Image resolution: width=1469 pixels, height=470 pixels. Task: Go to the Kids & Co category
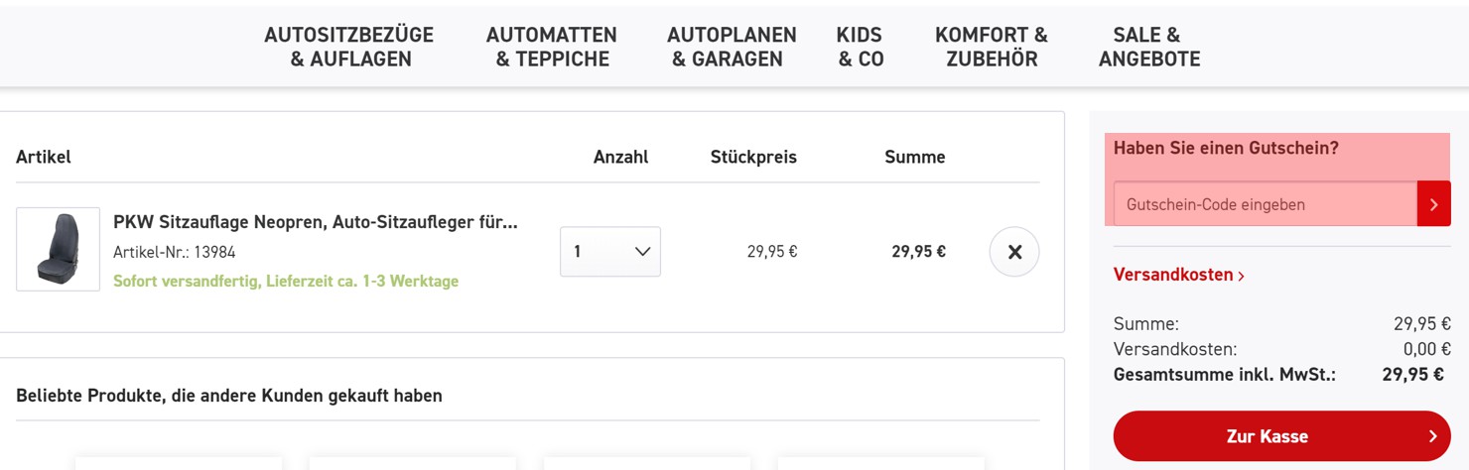[x=860, y=48]
